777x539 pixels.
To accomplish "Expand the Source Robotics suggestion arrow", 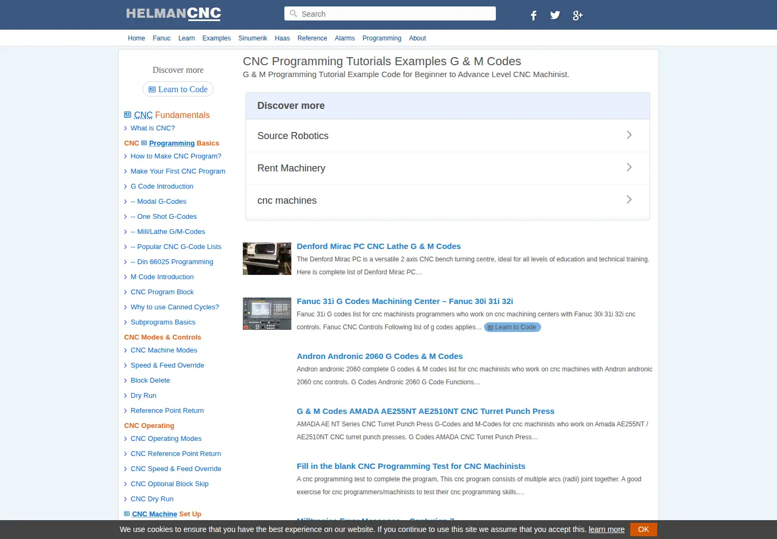I will pyautogui.click(x=629, y=135).
